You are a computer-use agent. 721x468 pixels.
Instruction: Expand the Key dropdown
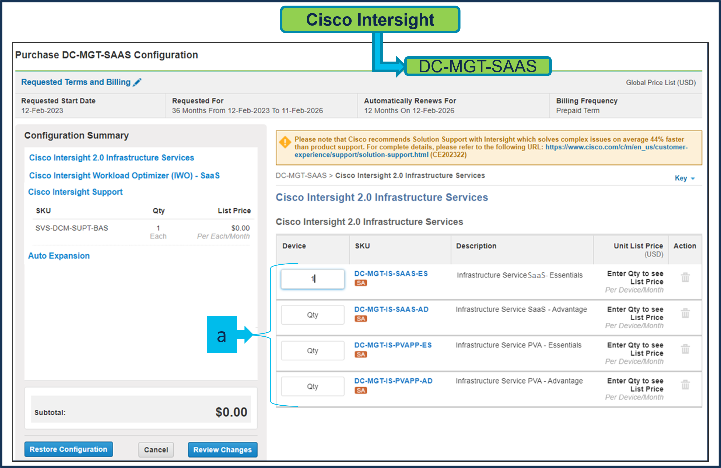coord(684,178)
